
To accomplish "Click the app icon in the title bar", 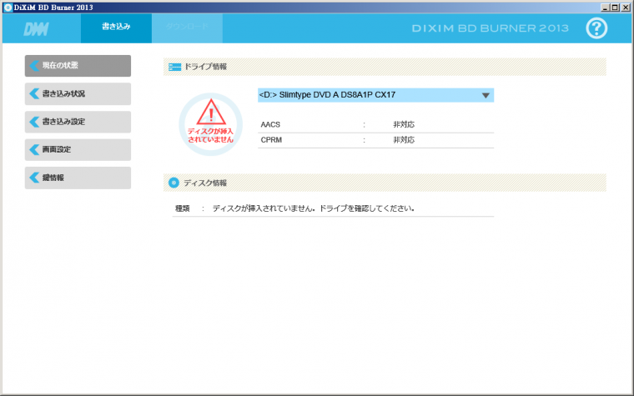I will click(x=8, y=7).
